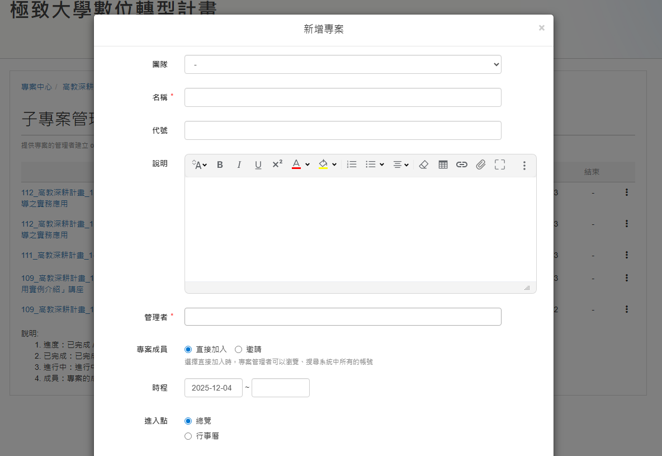Expand the editor to fullscreen
This screenshot has height=456, width=662.
[500, 164]
